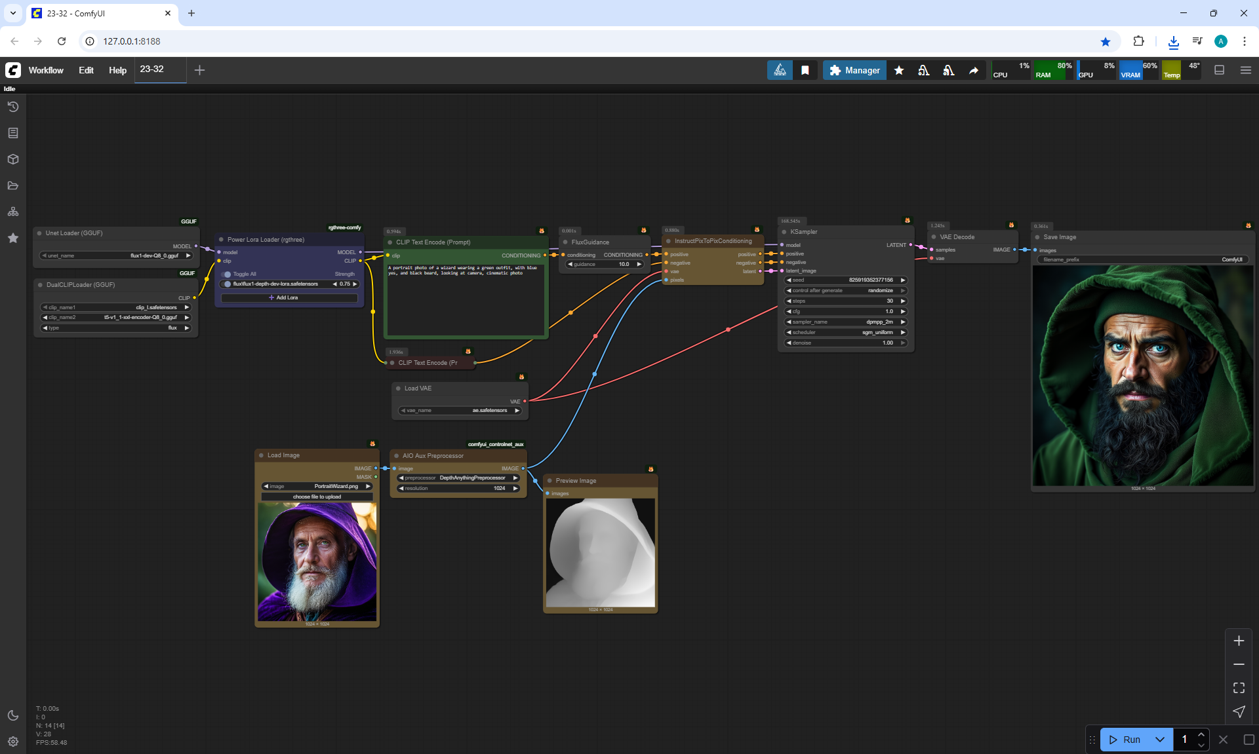1259x754 pixels.
Task: Open the model library folder icon
Action: click(x=13, y=185)
